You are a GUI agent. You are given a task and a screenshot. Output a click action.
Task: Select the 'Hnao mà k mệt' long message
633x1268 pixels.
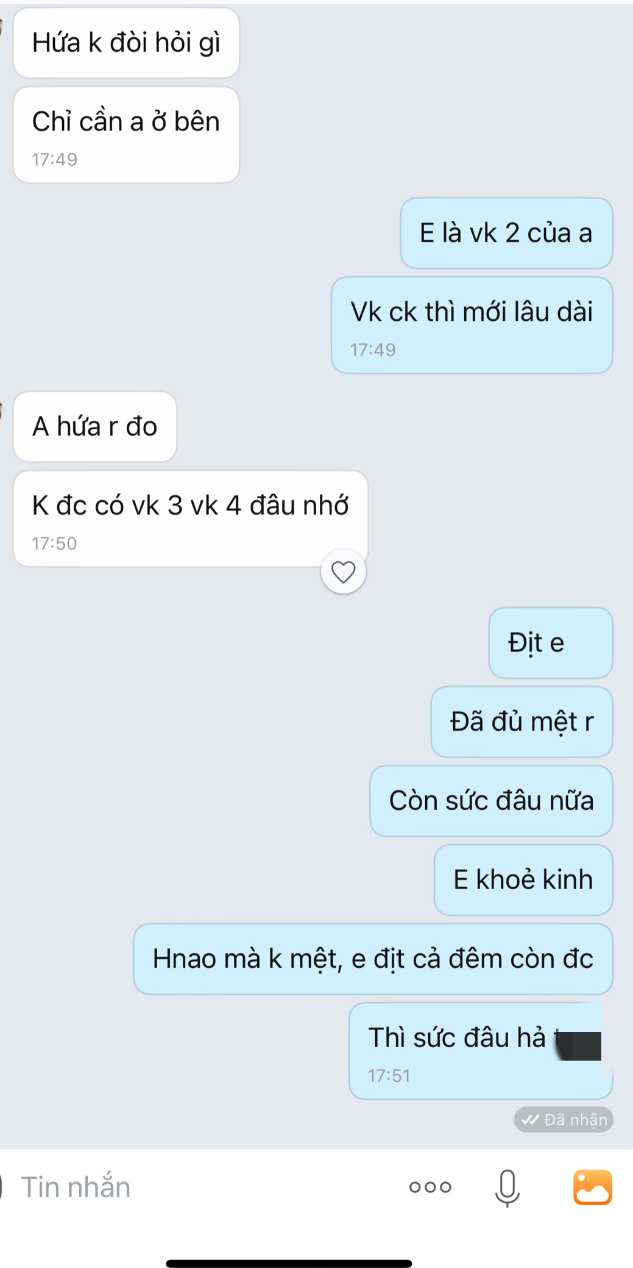(373, 959)
